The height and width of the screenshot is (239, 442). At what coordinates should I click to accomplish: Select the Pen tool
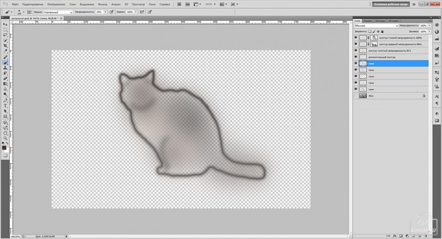(x=5, y=100)
